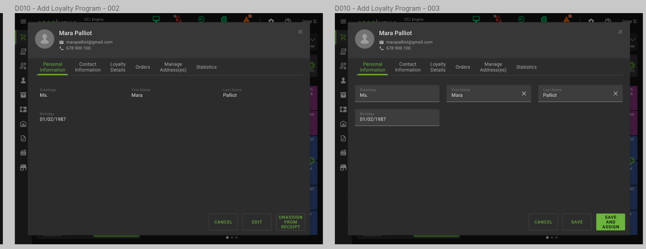This screenshot has width=646, height=249.
Task: Click Edit button in frame 002
Action: (257, 222)
